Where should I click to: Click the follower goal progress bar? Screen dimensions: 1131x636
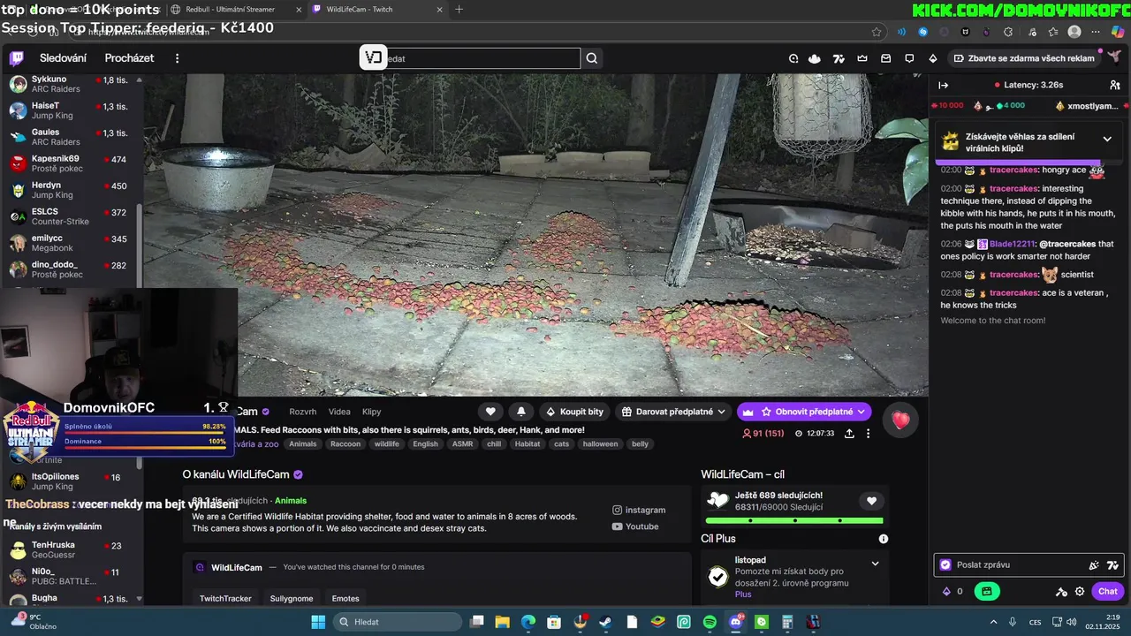click(x=793, y=520)
